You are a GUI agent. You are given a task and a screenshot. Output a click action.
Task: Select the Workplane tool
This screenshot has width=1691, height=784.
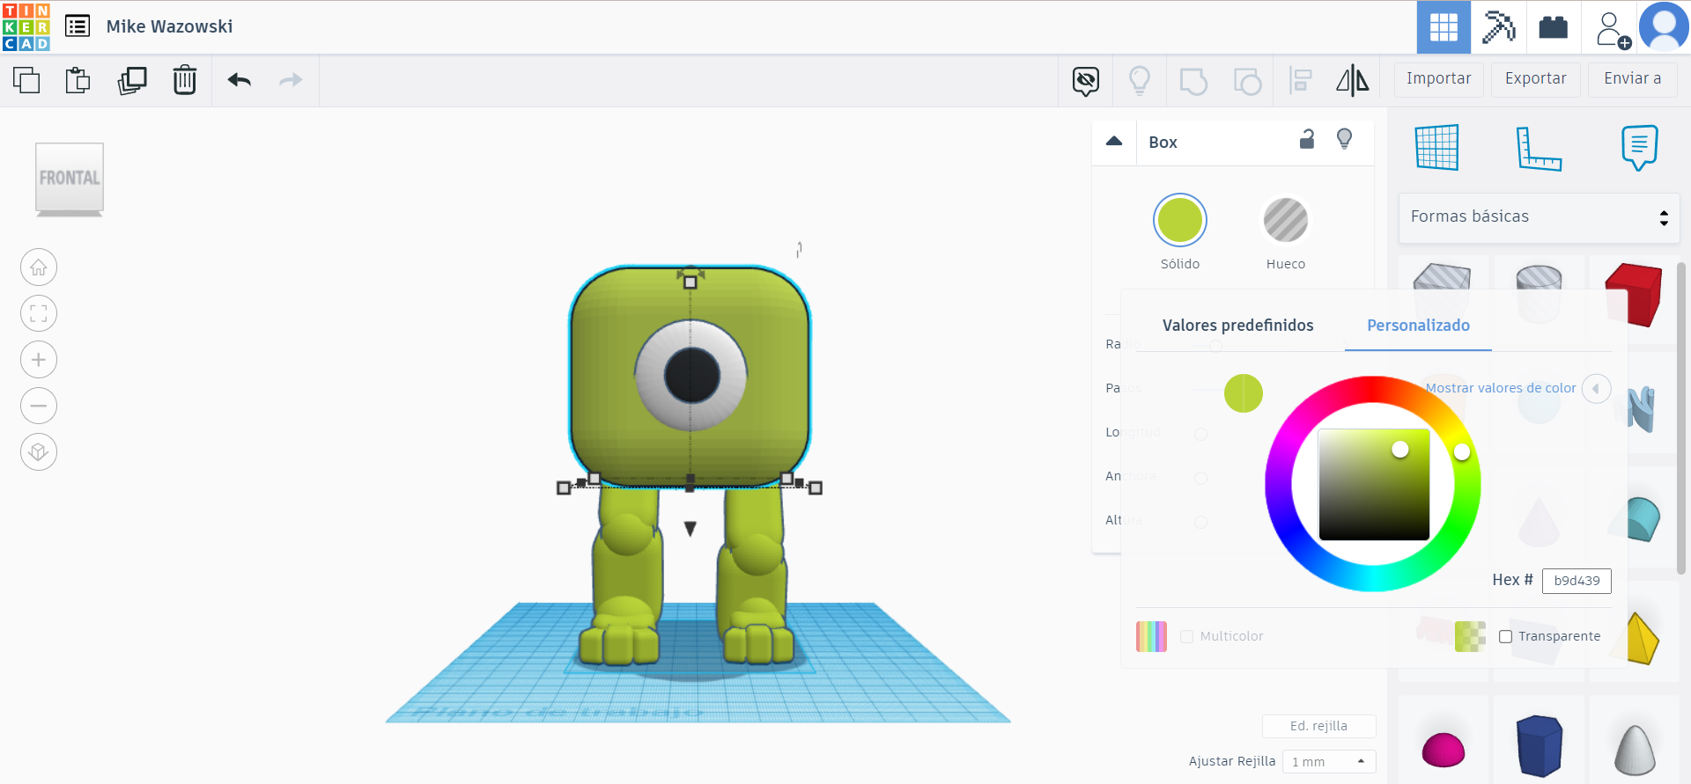click(x=1437, y=147)
